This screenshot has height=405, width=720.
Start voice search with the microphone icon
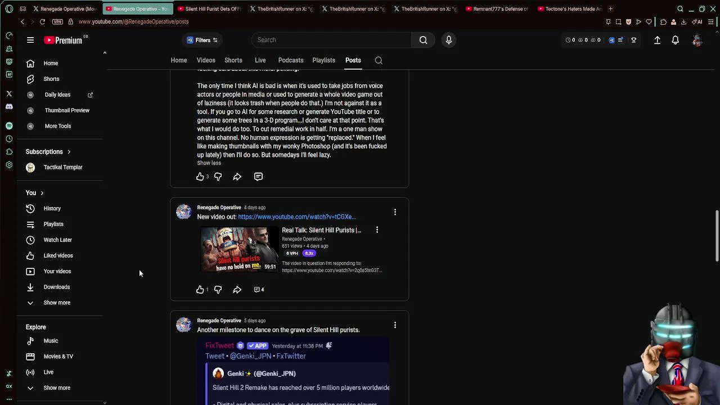point(449,40)
